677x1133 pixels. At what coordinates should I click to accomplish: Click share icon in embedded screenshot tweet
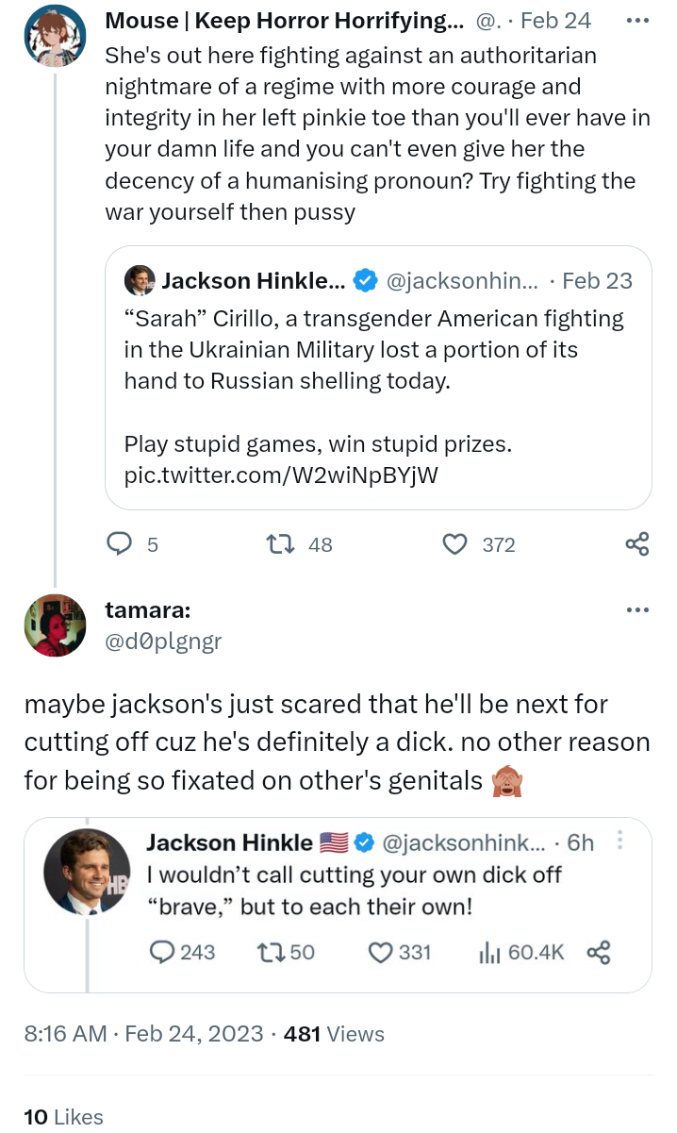pyautogui.click(x=599, y=952)
